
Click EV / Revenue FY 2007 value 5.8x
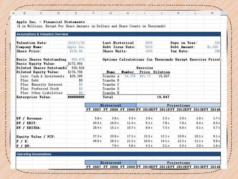pyautogui.click(x=98, y=118)
